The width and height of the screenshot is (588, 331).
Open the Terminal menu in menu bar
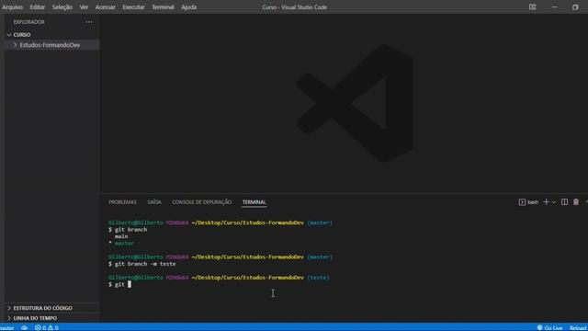(x=163, y=7)
